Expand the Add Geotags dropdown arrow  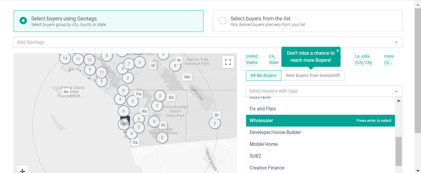point(396,42)
